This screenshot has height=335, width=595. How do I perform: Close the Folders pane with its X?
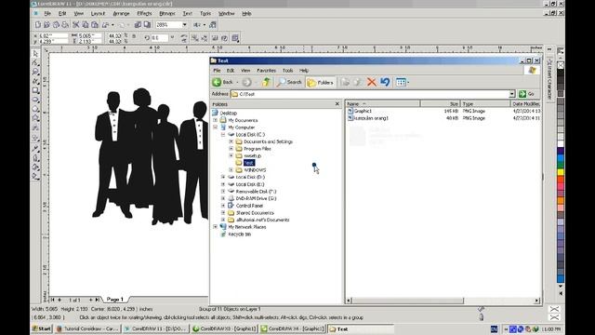pos(337,103)
